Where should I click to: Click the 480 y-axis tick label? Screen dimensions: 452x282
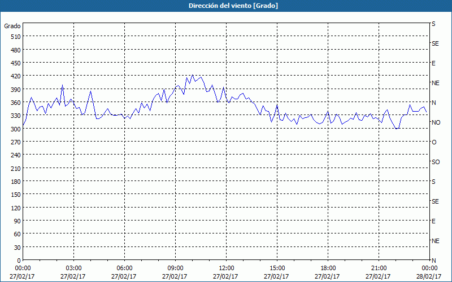[16, 50]
